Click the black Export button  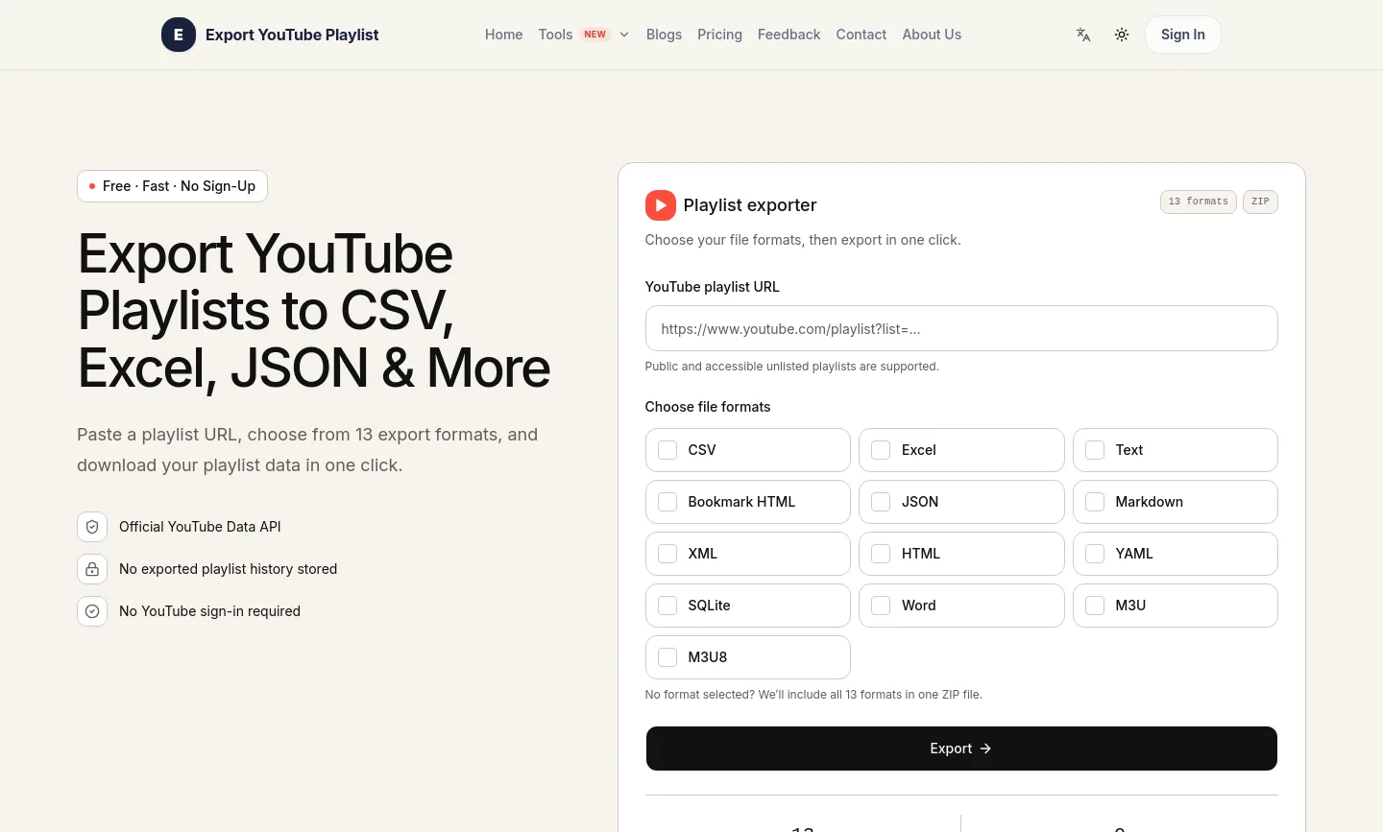click(961, 749)
